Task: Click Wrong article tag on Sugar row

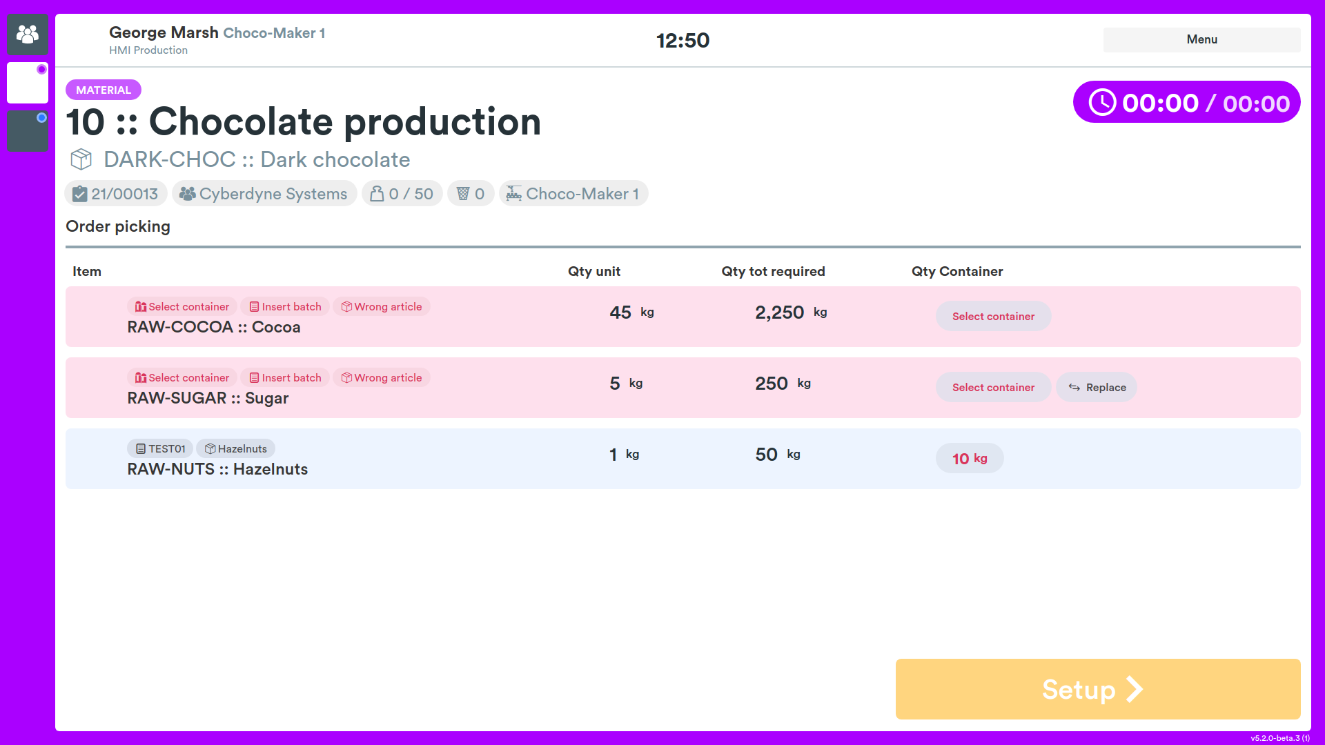Action: 382,377
